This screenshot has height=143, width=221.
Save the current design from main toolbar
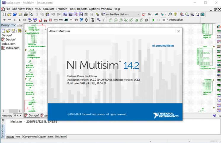[x=20, y=14]
